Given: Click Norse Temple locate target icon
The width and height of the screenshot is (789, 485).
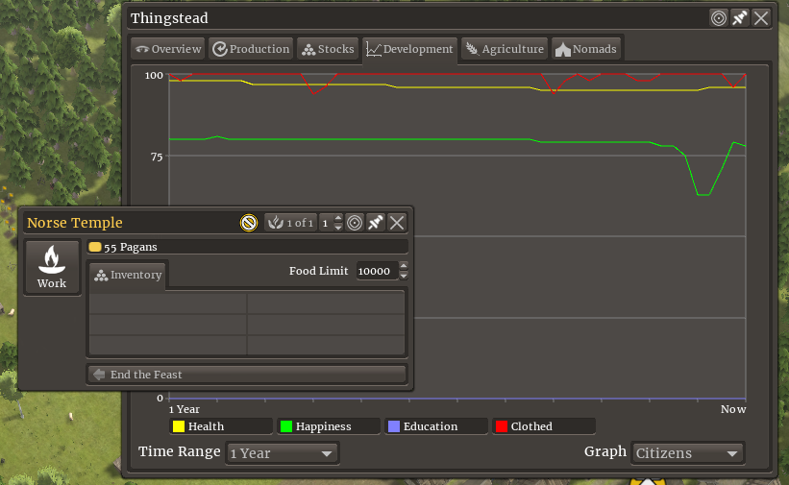Looking at the screenshot, I should [x=355, y=223].
